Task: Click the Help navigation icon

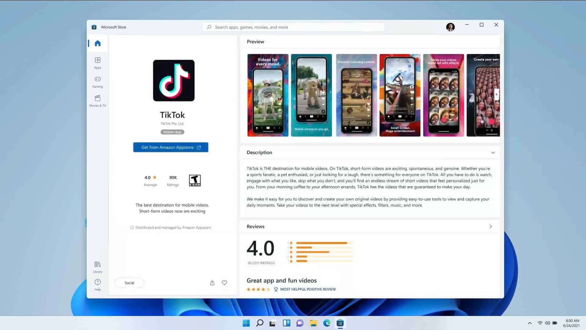Action: click(x=97, y=282)
